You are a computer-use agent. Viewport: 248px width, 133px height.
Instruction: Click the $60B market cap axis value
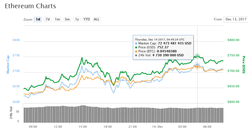pos(16,102)
